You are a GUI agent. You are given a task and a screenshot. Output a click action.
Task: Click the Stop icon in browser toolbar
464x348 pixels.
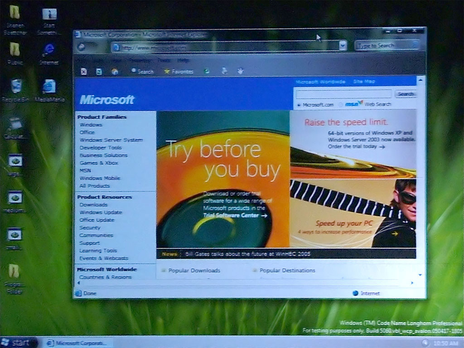[84, 71]
